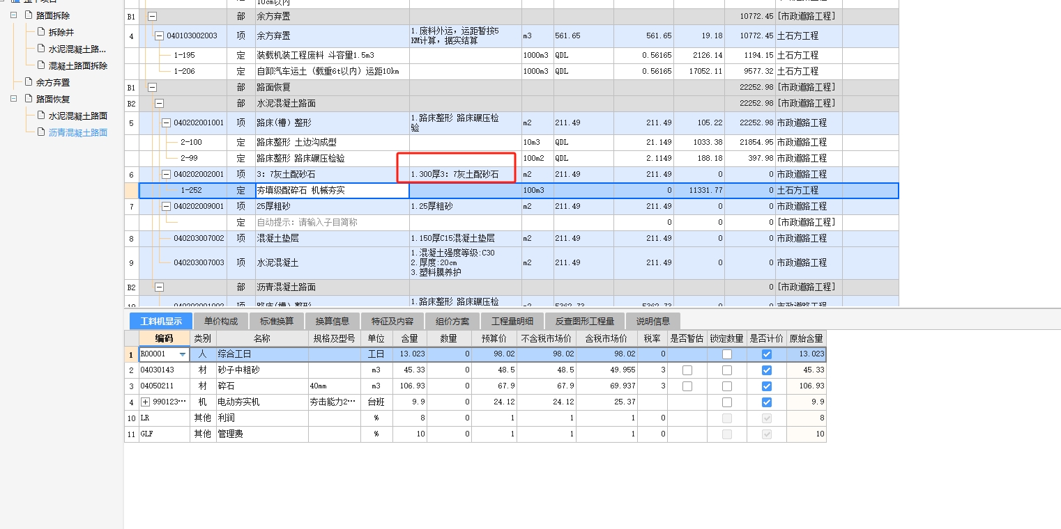Click the 1.25厚粗砂 feature cell

point(465,206)
